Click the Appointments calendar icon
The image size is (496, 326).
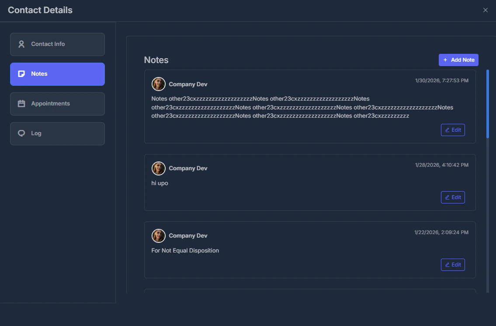coord(21,103)
